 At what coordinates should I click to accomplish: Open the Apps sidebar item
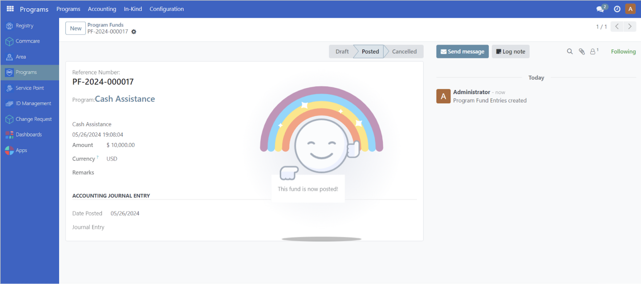pyautogui.click(x=21, y=150)
